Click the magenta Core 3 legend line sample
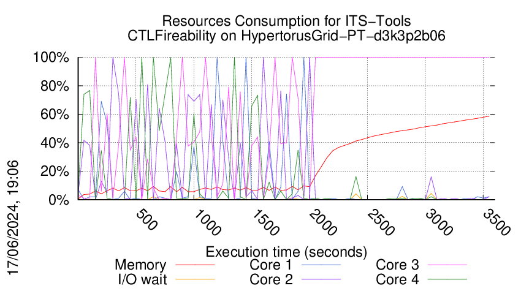The image size is (521, 291). coord(447,265)
